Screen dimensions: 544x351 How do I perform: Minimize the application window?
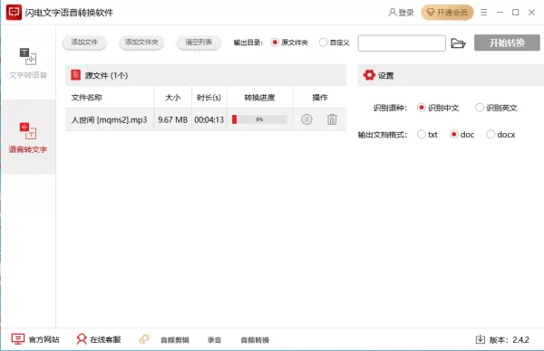tap(500, 13)
